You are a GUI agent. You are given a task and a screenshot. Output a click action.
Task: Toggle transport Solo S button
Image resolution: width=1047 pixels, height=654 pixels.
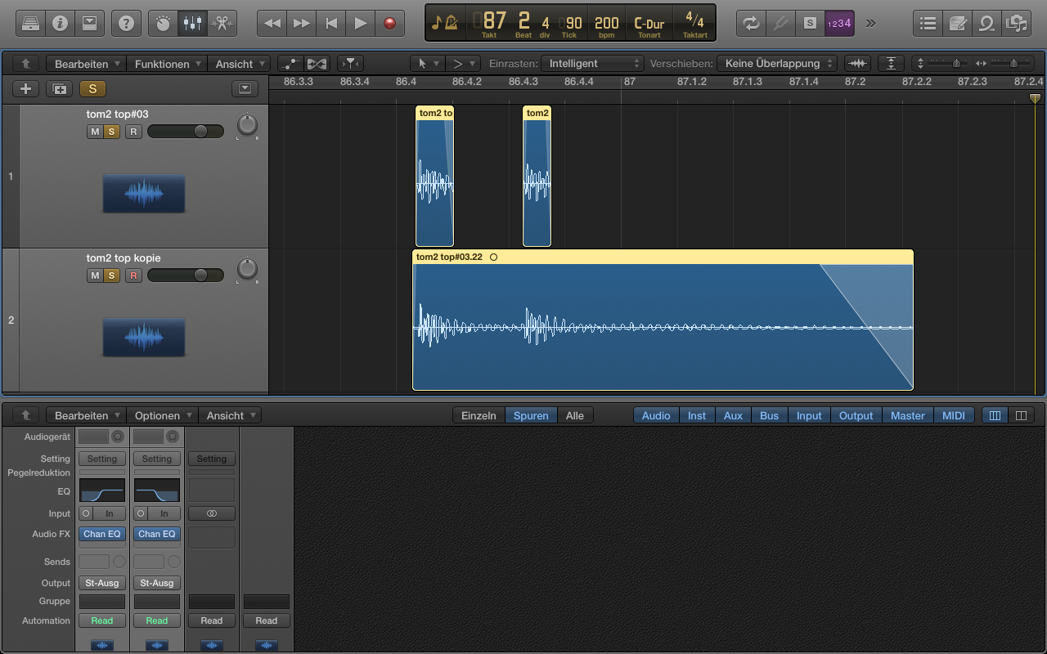click(x=810, y=23)
